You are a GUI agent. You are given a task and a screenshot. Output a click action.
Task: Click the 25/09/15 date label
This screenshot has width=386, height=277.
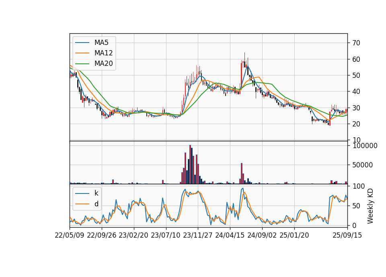click(347, 236)
